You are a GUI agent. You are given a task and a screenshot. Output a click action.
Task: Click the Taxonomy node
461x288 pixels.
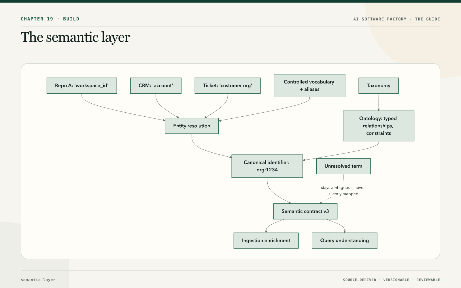click(379, 86)
